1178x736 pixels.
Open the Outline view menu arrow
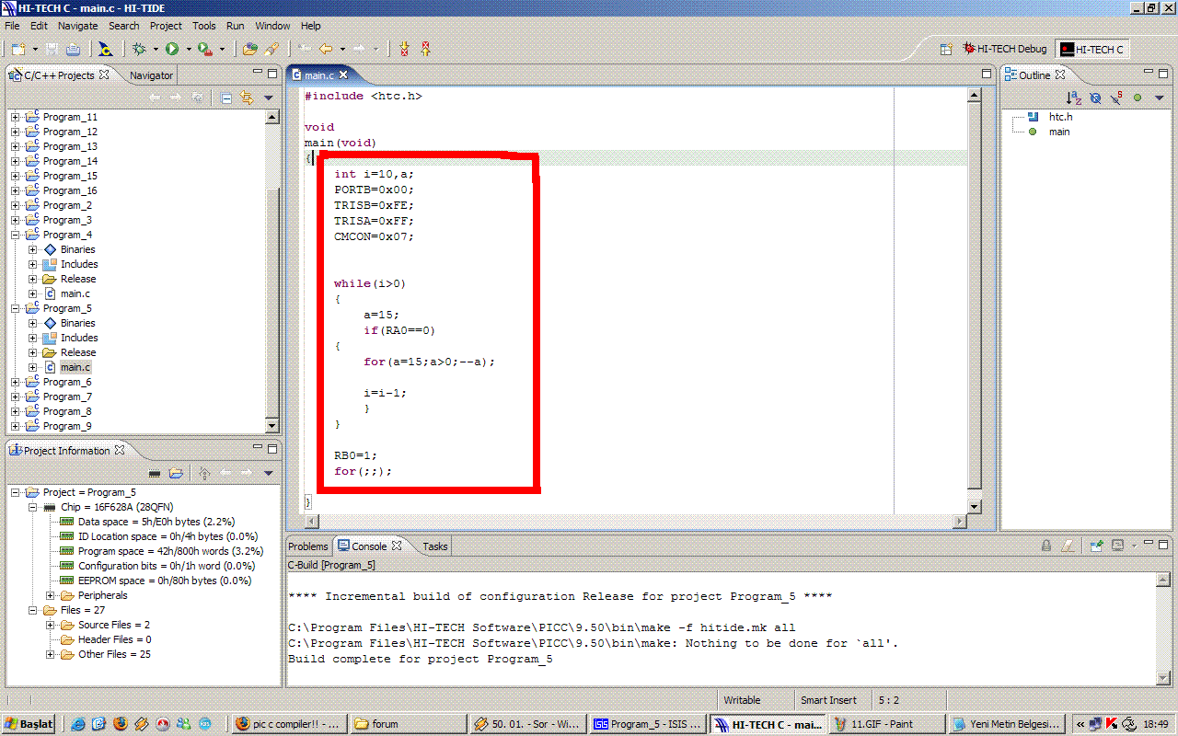click(x=1159, y=98)
